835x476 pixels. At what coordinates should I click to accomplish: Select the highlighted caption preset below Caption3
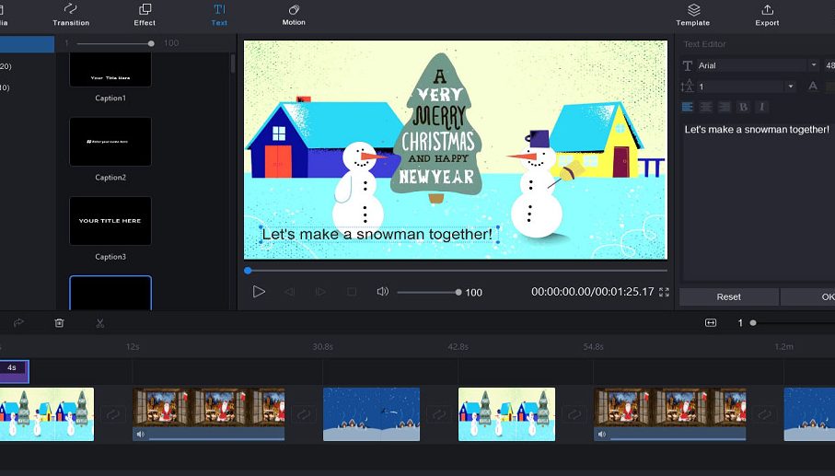(x=110, y=293)
